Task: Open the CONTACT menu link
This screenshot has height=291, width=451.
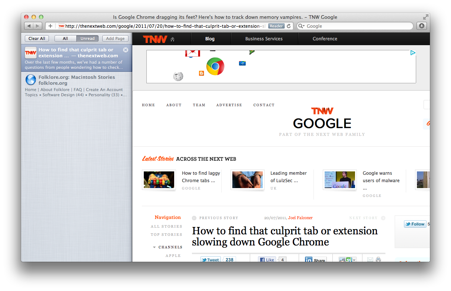Action: pos(264,105)
